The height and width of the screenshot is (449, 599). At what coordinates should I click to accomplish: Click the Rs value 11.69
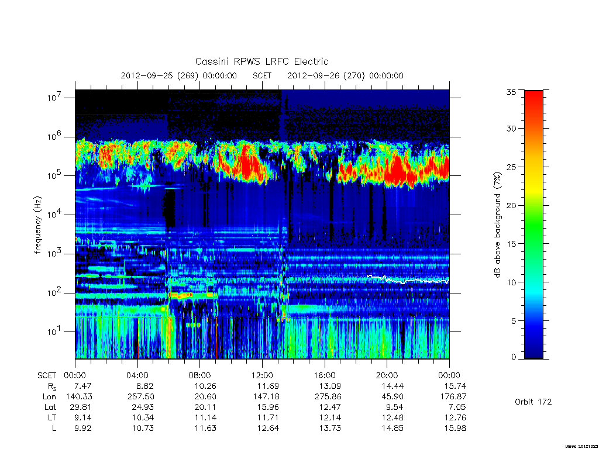pos(268,386)
